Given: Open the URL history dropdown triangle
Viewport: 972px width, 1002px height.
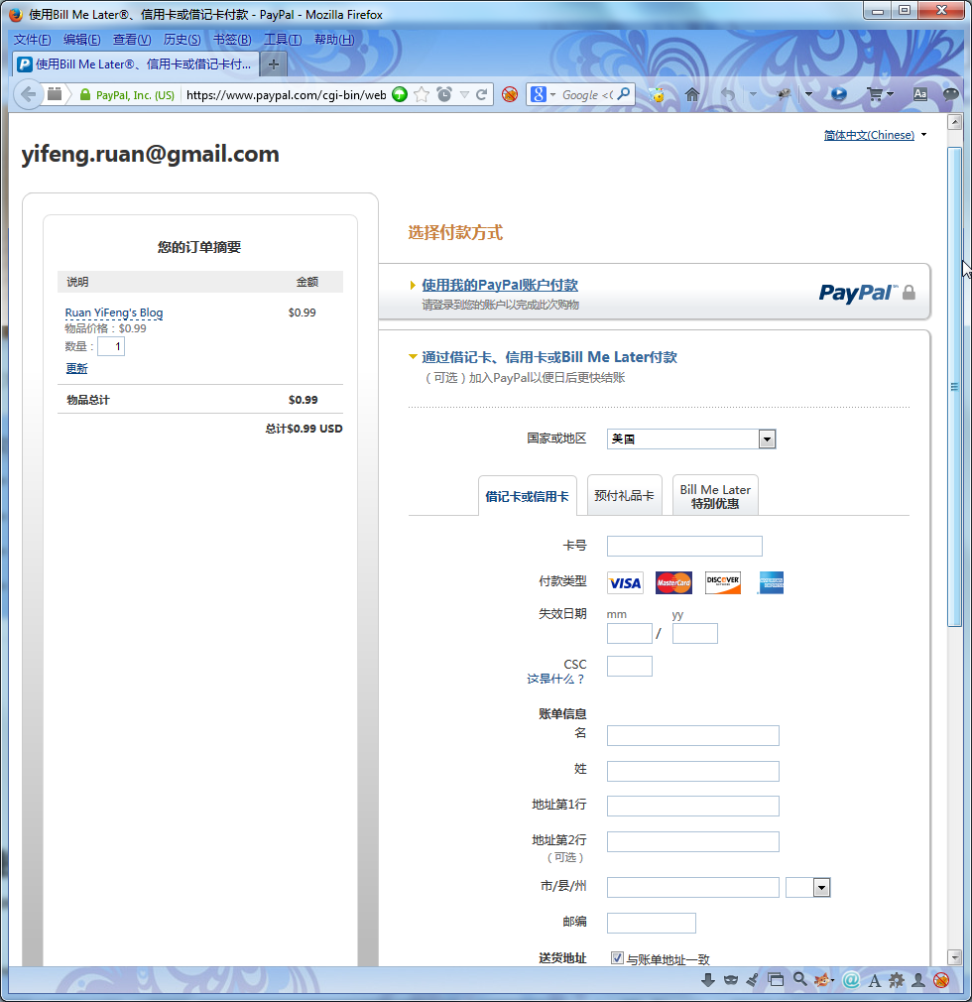Looking at the screenshot, I should (464, 94).
